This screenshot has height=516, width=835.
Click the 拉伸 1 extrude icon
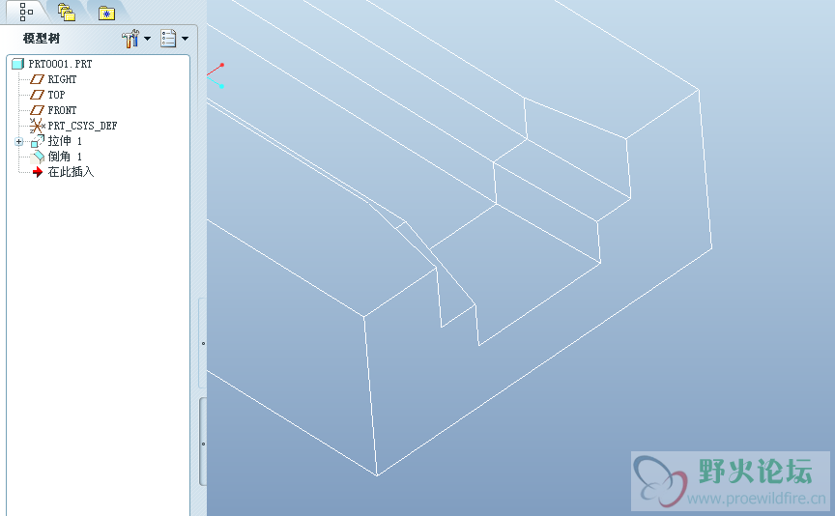[38, 141]
